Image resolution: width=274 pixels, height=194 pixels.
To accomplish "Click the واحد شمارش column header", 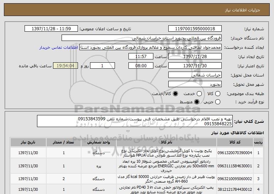I will click(x=99, y=142).
